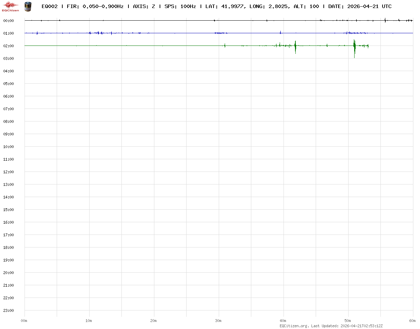The image size is (420, 329).
Task: Click the 12:00 hour label
Action: (8, 172)
